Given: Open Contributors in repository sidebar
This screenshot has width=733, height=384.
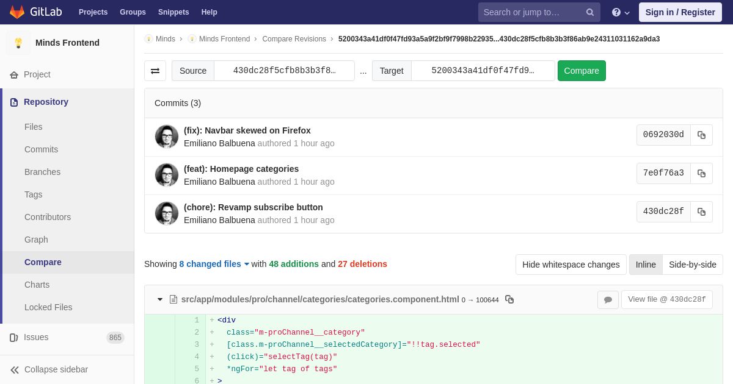Looking at the screenshot, I should coord(48,217).
